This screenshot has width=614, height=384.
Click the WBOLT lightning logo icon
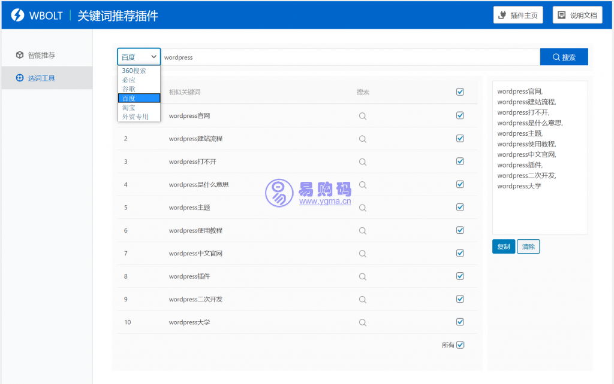point(17,16)
